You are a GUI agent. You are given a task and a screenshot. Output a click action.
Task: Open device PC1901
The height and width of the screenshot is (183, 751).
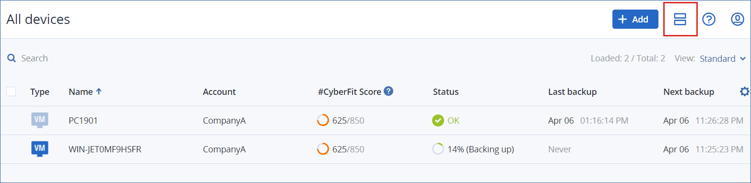[83, 121]
